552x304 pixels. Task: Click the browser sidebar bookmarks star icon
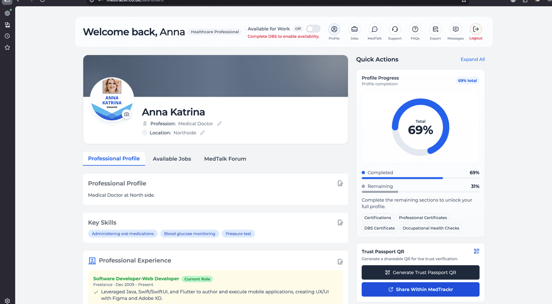[x=7, y=47]
